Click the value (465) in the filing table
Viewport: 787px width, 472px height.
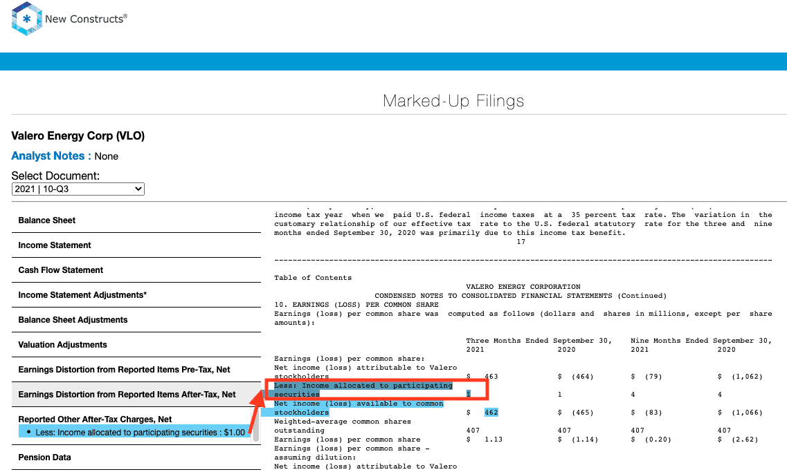click(583, 413)
